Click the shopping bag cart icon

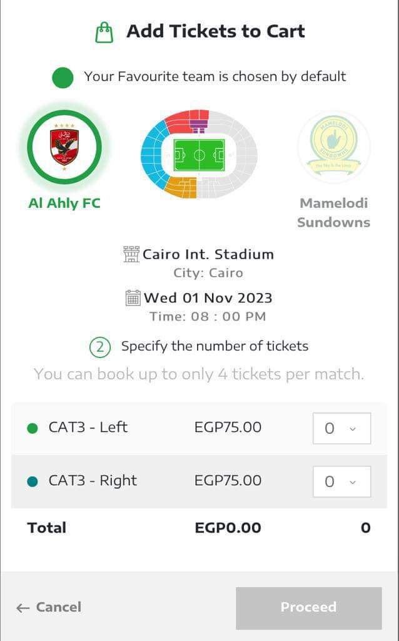pos(104,32)
